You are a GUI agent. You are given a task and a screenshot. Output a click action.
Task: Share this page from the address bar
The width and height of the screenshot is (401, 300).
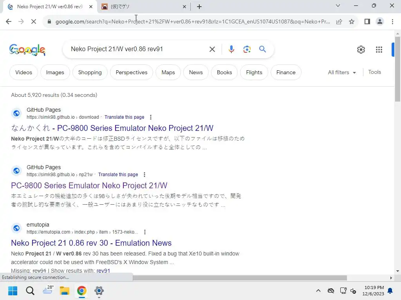pos(339,22)
